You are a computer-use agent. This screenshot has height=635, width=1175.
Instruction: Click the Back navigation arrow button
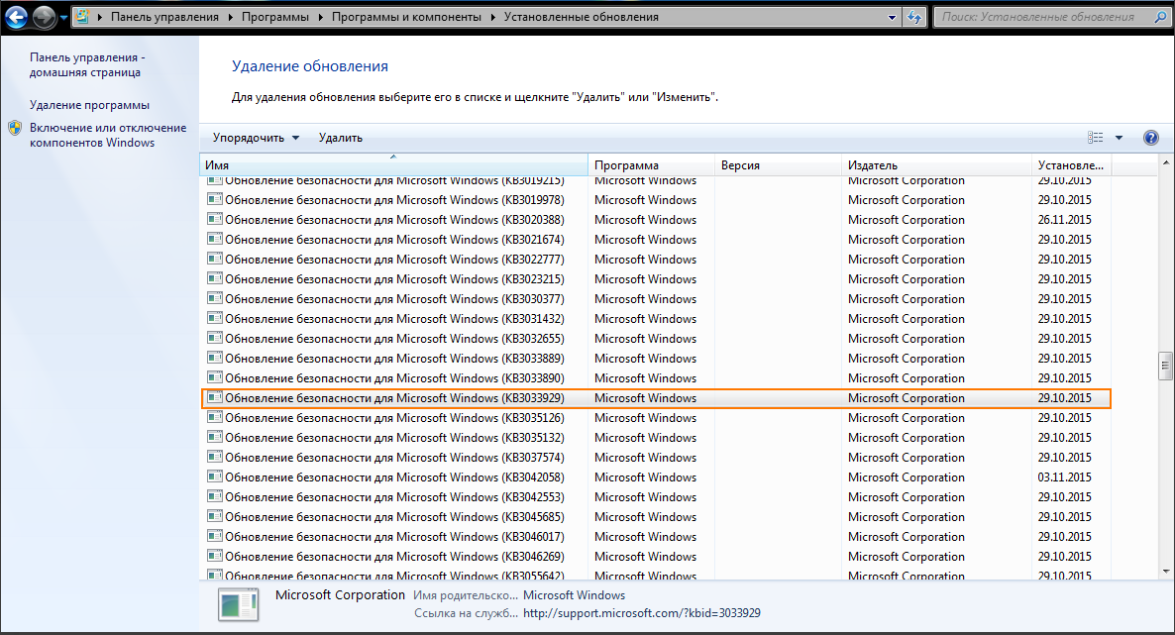17,17
